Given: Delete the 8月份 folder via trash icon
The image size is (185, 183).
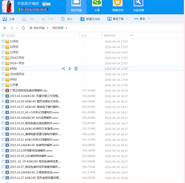Looking at the screenshot, I should pos(76,69).
